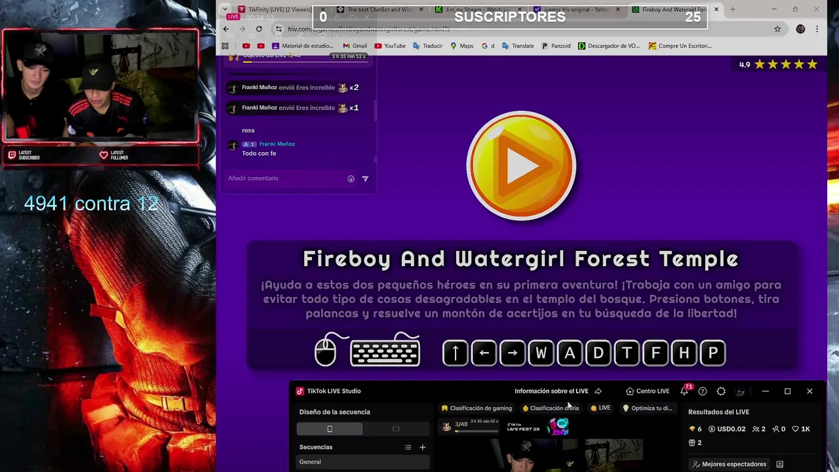Open TikTok LIVE Studio notifications bell
The width and height of the screenshot is (839, 472).
[684, 391]
